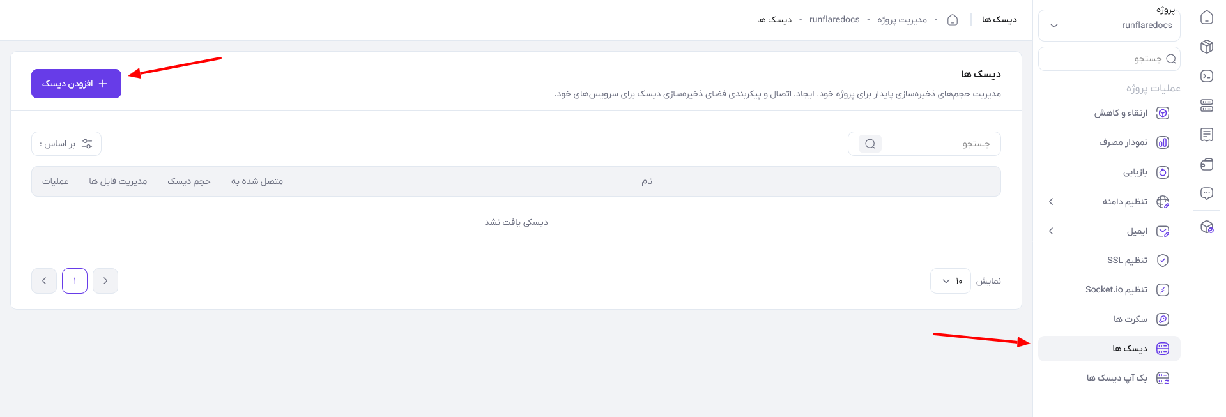Click the home icon in the breadcrumb
Image resolution: width=1226 pixels, height=417 pixels.
tap(952, 20)
